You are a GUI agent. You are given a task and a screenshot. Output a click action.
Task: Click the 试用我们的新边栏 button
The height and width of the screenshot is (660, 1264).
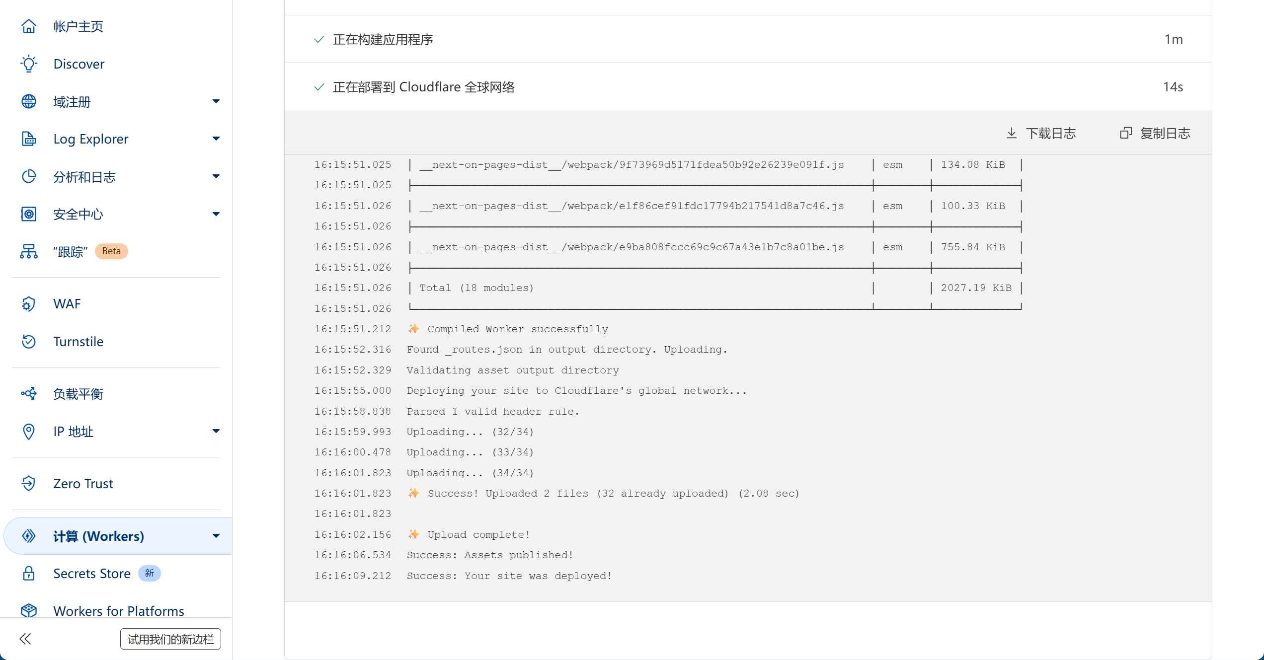click(170, 639)
